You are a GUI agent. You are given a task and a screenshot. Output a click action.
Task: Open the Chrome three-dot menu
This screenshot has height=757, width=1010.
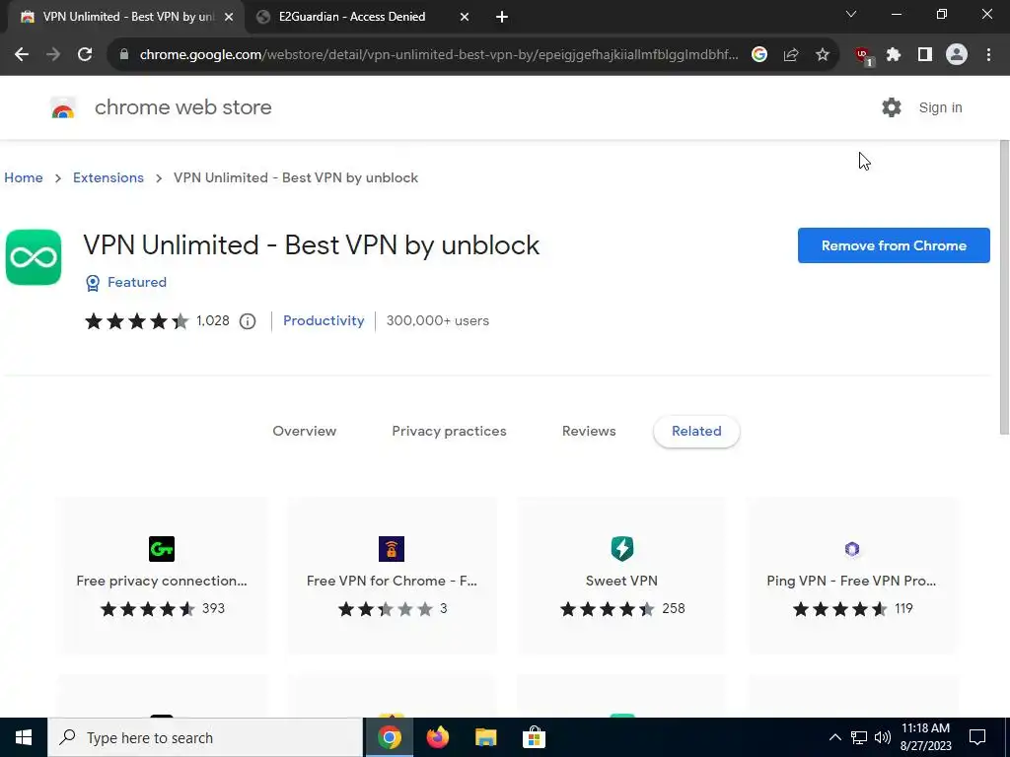point(988,55)
